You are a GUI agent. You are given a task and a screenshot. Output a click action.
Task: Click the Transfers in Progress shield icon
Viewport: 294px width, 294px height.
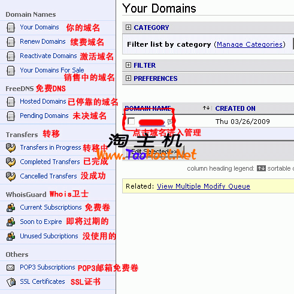[11, 148]
